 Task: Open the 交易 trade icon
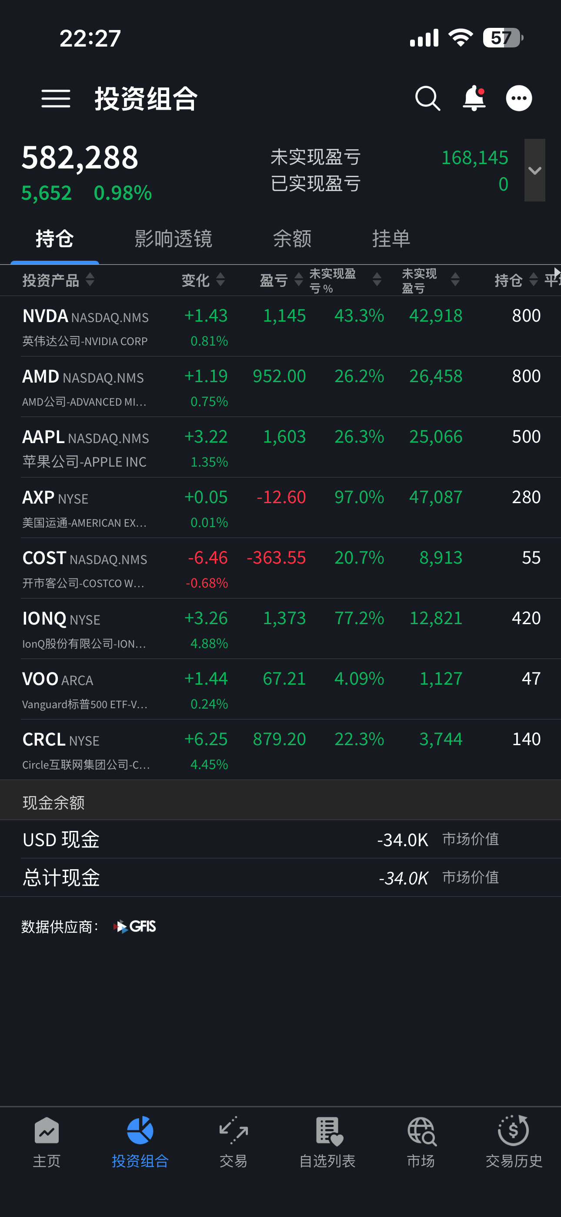pyautogui.click(x=233, y=1142)
